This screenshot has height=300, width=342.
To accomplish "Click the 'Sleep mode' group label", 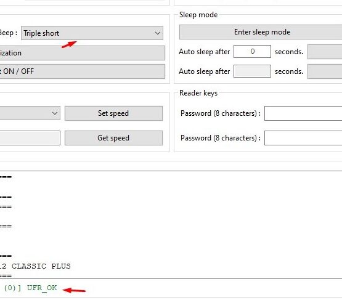I will point(198,15).
